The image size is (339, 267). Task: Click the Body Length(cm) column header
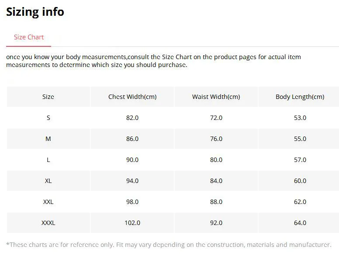pos(300,97)
